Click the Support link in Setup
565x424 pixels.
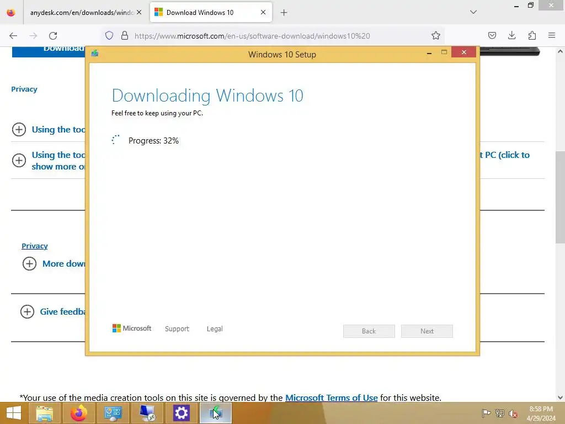pyautogui.click(x=177, y=329)
